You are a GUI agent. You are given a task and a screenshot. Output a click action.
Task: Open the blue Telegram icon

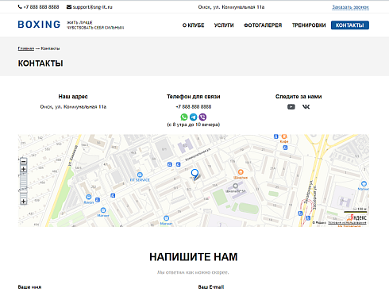(194, 117)
